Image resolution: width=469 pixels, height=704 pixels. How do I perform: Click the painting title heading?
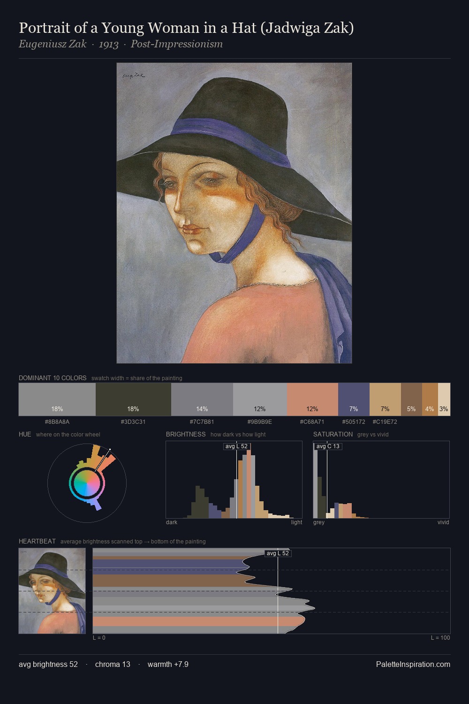coord(186,28)
